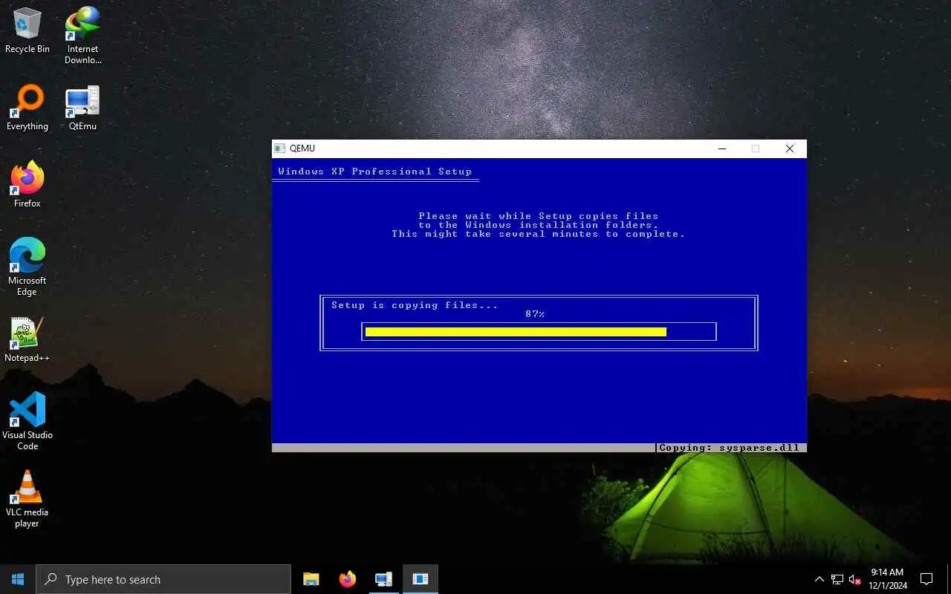The height and width of the screenshot is (594, 951).
Task: Select the Firefox desktop shortcut
Action: click(27, 185)
